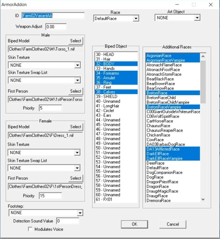The height and width of the screenshot is (239, 220).
Task: Minimize the ArmorAddon window
Action: 177,5
